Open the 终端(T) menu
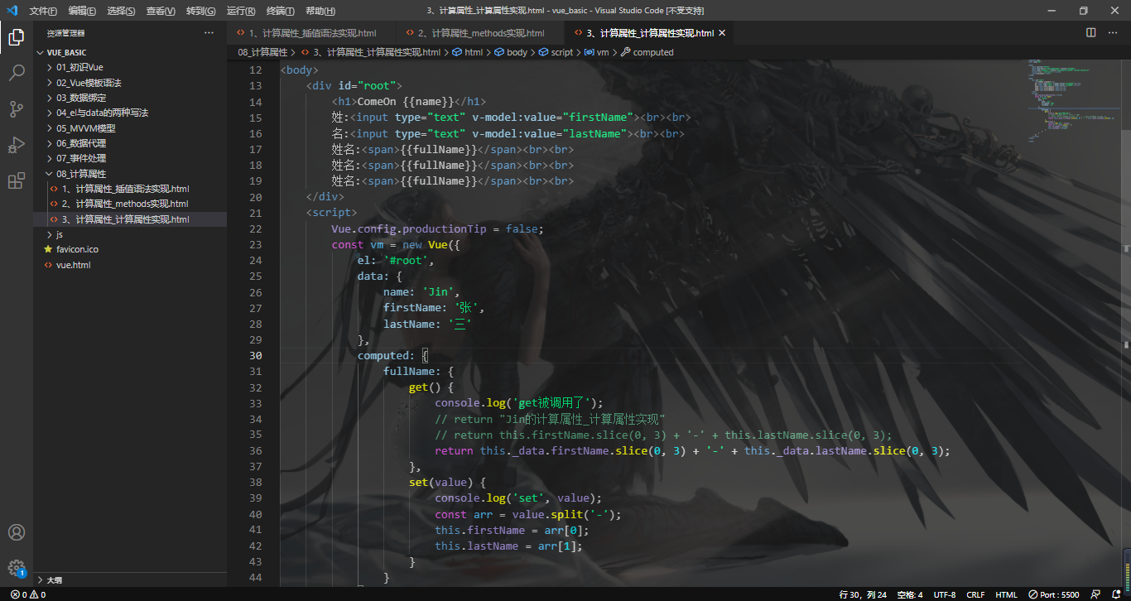Viewport: 1131px width, 601px height. tap(280, 11)
